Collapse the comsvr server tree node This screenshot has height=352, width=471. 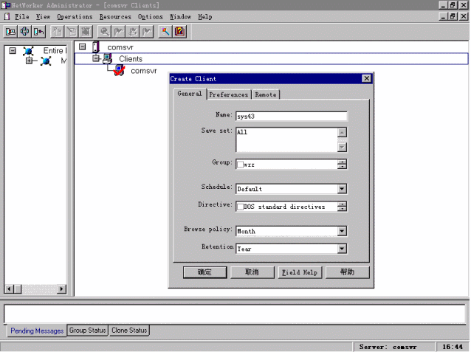click(82, 46)
